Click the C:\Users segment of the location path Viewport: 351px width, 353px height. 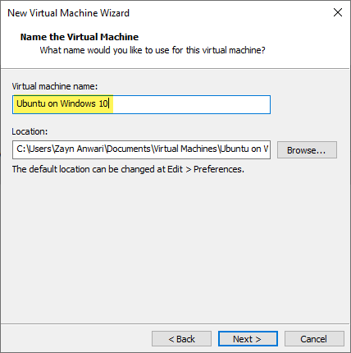34,149
